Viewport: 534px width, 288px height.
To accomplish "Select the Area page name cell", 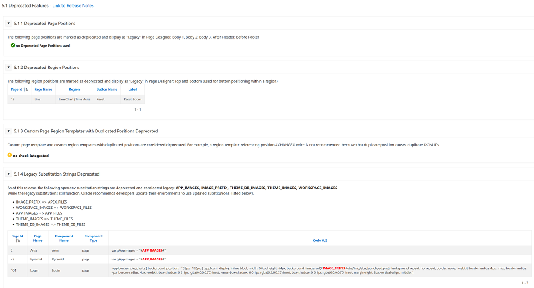I will point(38,251).
